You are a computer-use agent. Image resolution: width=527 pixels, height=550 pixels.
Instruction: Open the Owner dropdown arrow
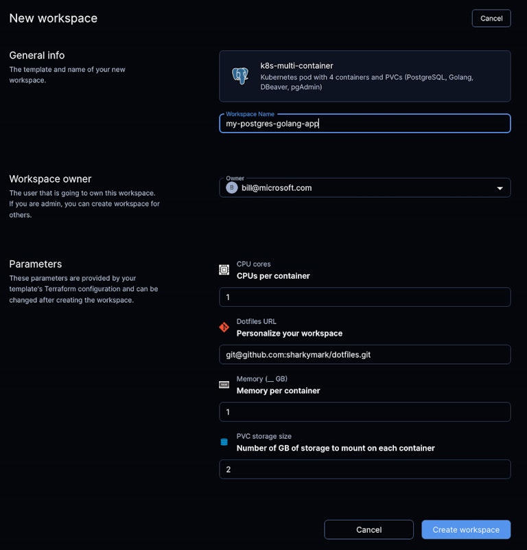click(500, 188)
